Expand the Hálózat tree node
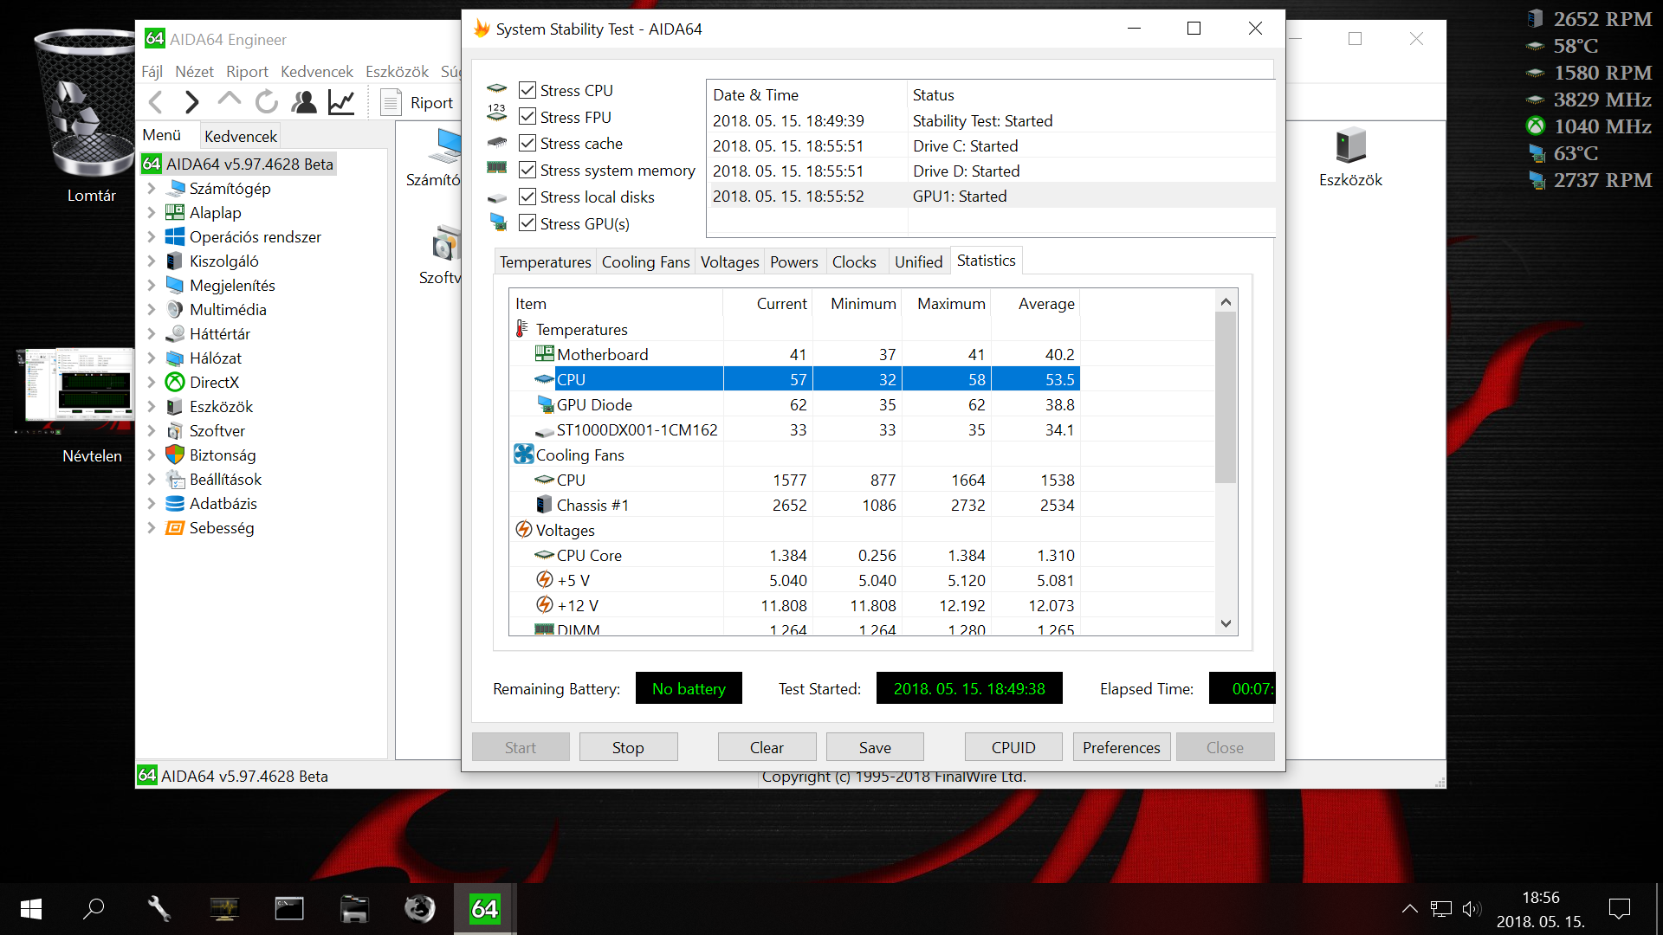Viewport: 1663px width, 935px height. pyautogui.click(x=152, y=358)
